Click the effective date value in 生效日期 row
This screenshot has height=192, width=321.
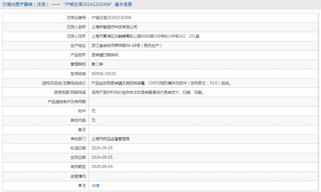102,158
